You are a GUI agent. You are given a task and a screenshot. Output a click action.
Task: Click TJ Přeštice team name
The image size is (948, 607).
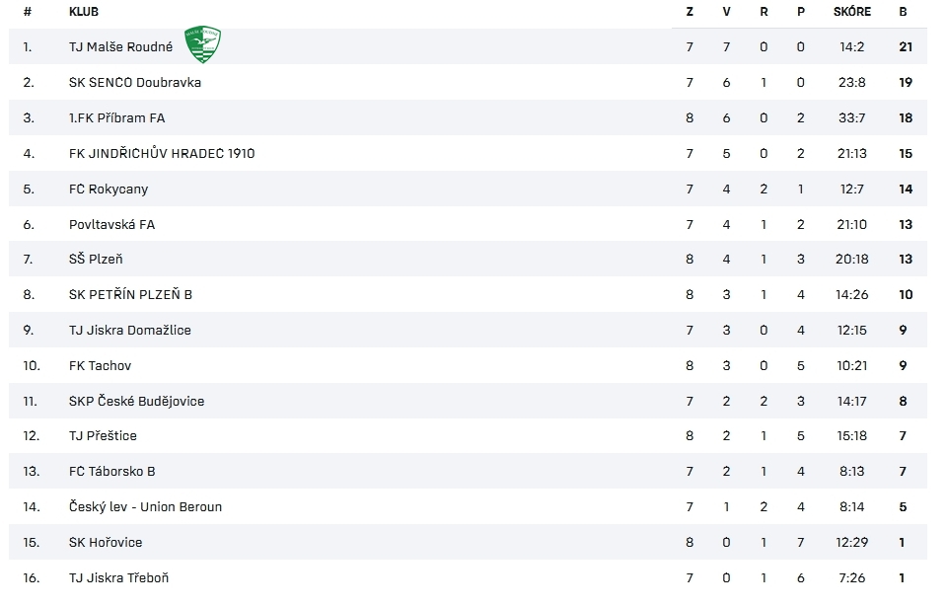pos(103,435)
